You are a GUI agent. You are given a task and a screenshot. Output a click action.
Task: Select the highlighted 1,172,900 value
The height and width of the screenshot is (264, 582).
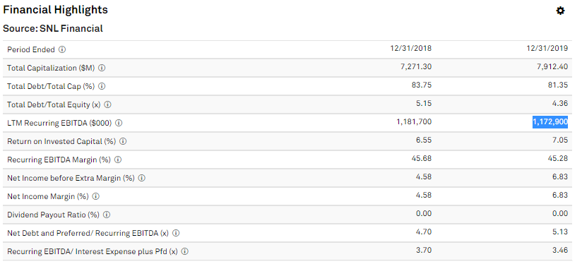550,122
